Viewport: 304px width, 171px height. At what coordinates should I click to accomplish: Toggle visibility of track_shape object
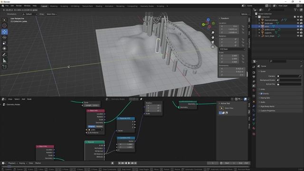pos(298,36)
